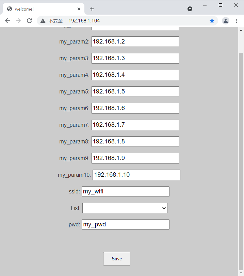Reload the current page

point(29,21)
